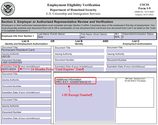Click the third List A document's Expiration Date field
Screen dimensions: 158x125
[26, 121]
